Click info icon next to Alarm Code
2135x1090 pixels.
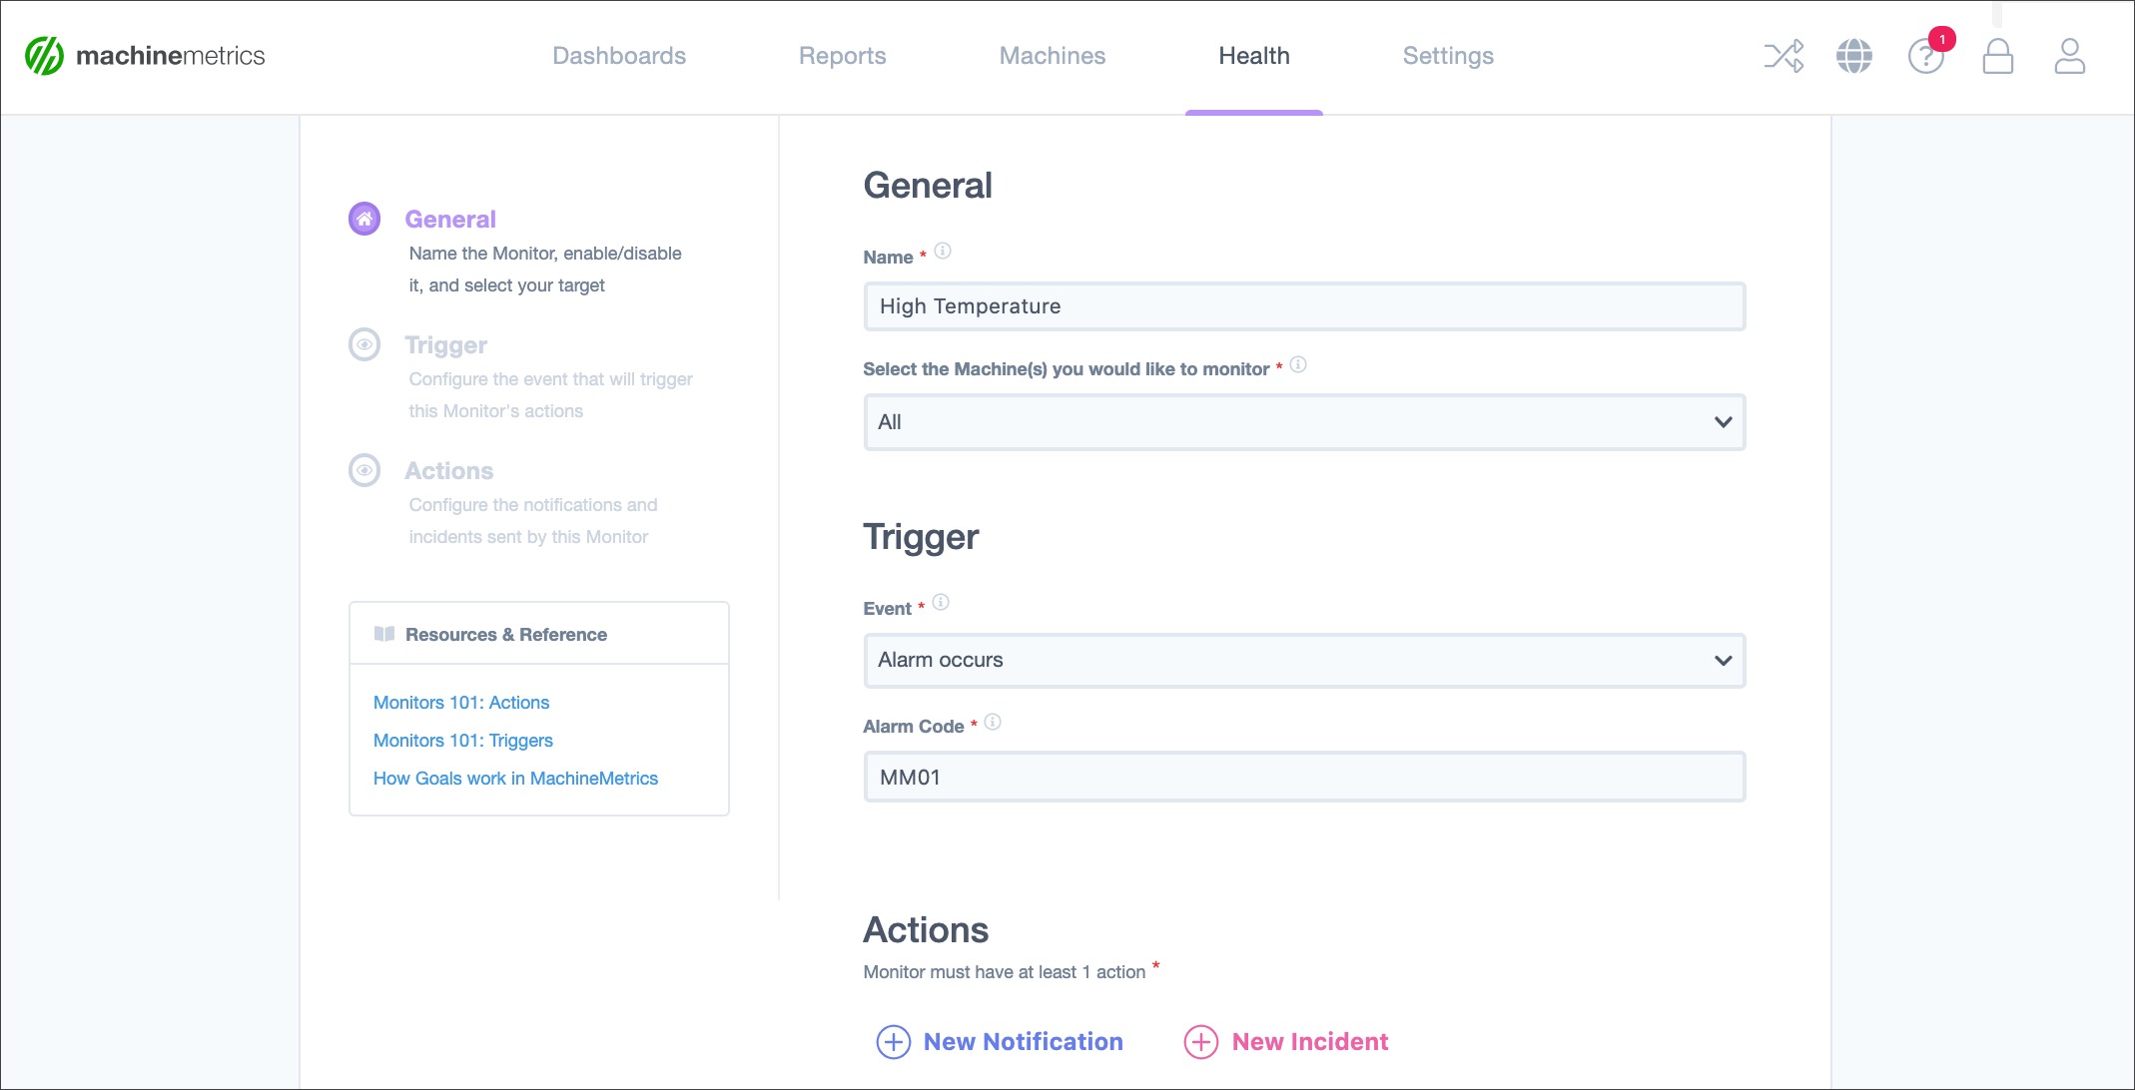[x=993, y=722]
